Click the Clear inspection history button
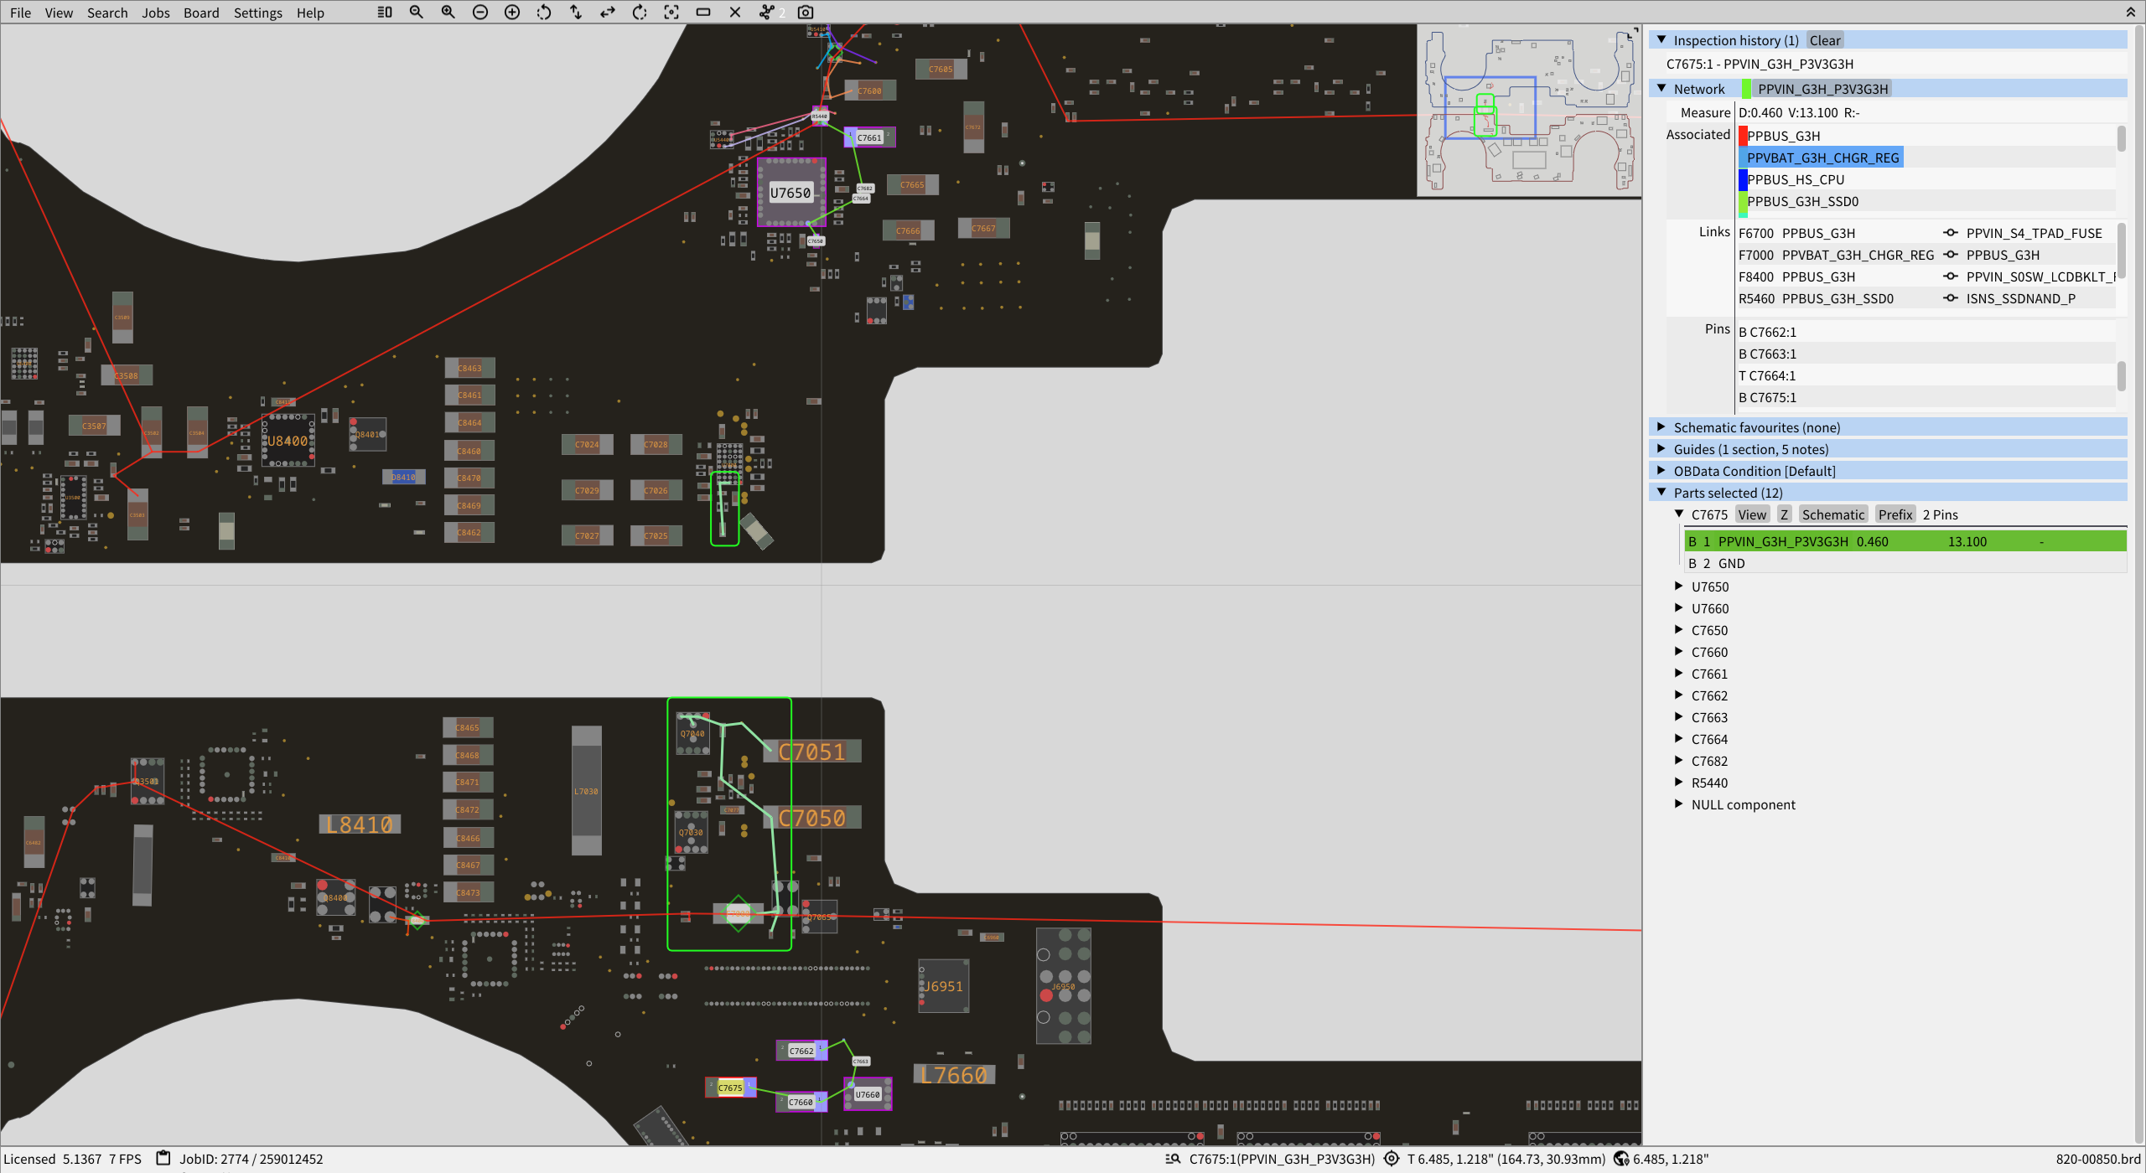The width and height of the screenshot is (2146, 1173). pos(1824,40)
